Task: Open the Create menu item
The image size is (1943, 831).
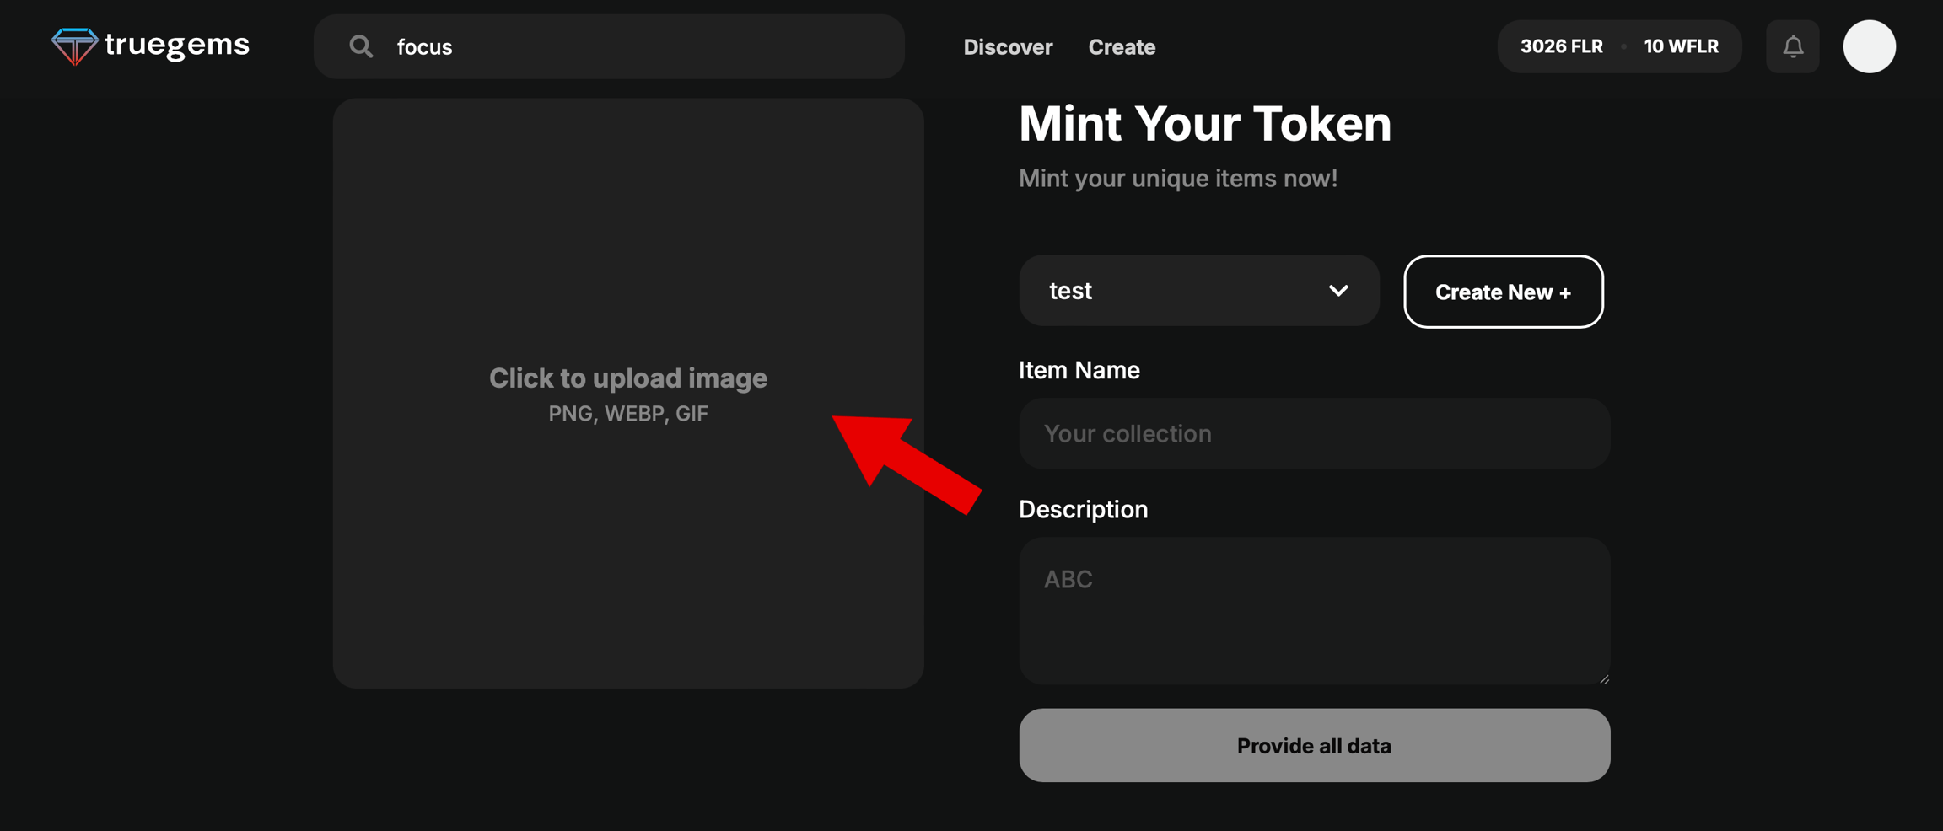Action: point(1122,47)
